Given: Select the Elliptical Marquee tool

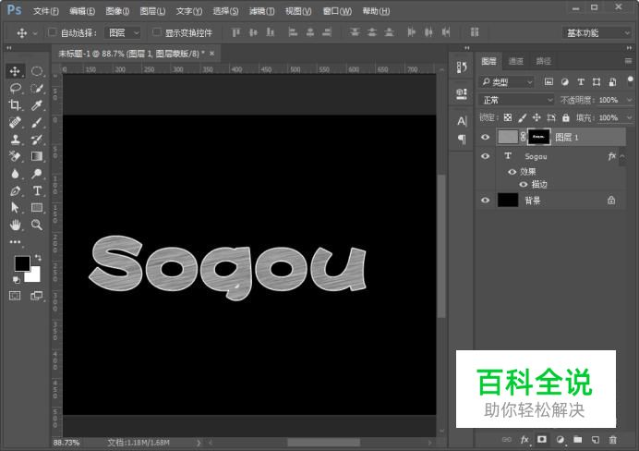Looking at the screenshot, I should click(x=37, y=71).
